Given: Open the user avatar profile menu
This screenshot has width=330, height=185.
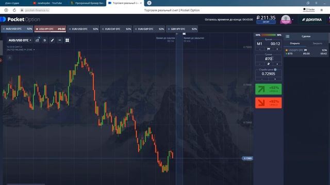Looking at the screenshot, I should (286, 20).
